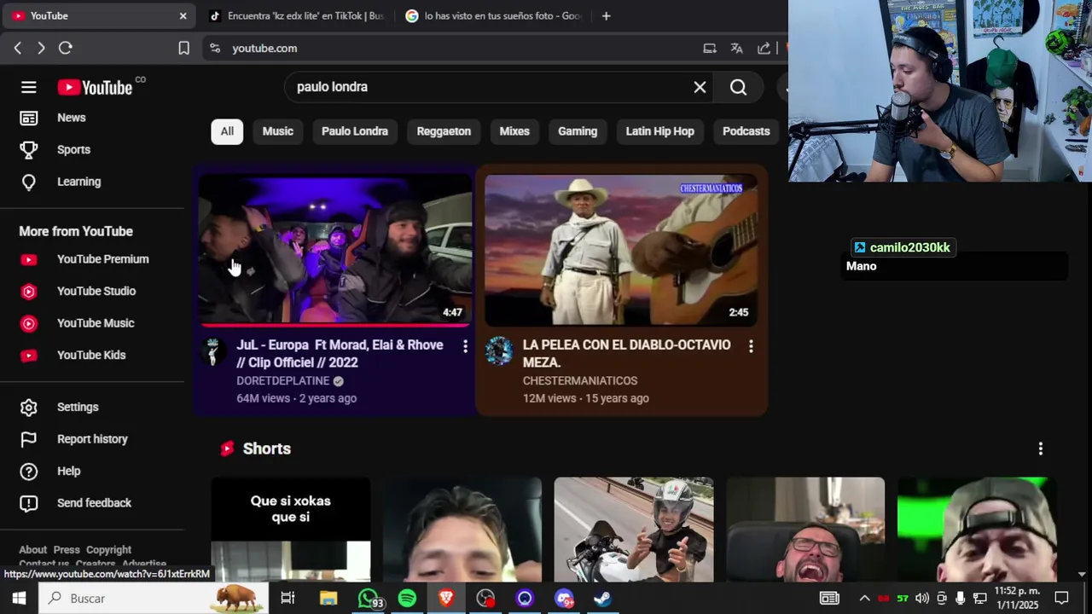Image resolution: width=1092 pixels, height=614 pixels.
Task: Open Steam from the taskbar
Action: coord(602,599)
